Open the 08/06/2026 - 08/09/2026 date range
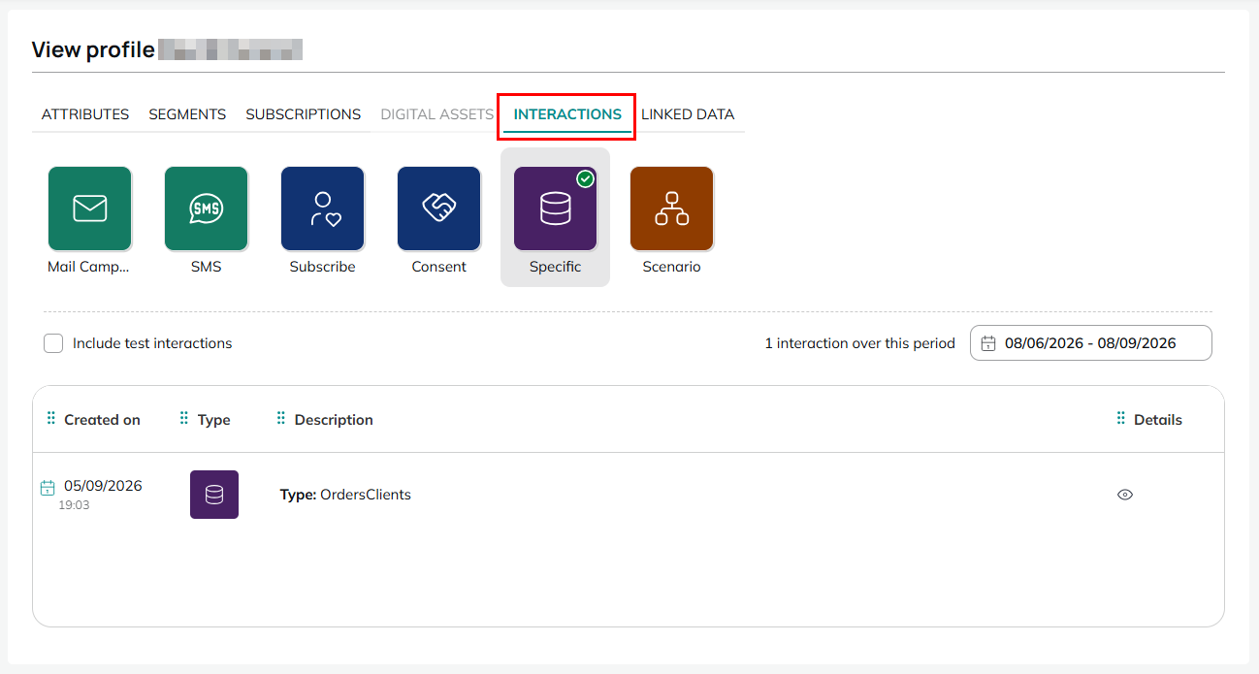The image size is (1259, 674). (1091, 343)
